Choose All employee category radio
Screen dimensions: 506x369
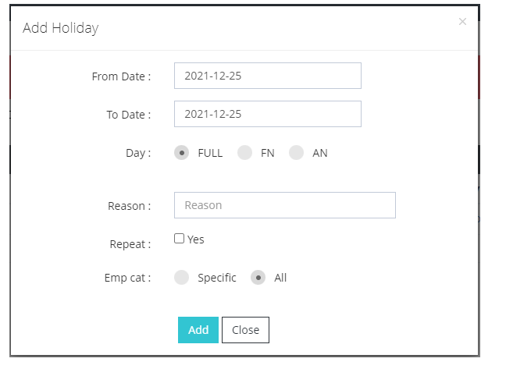(x=258, y=278)
